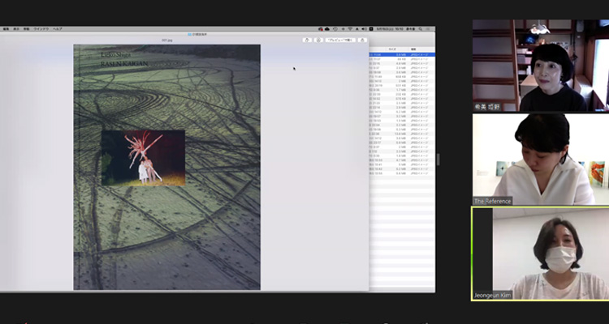Open the notification center icon in the menu bar
Image resolution: width=609 pixels, height=324 pixels.
(x=428, y=29)
